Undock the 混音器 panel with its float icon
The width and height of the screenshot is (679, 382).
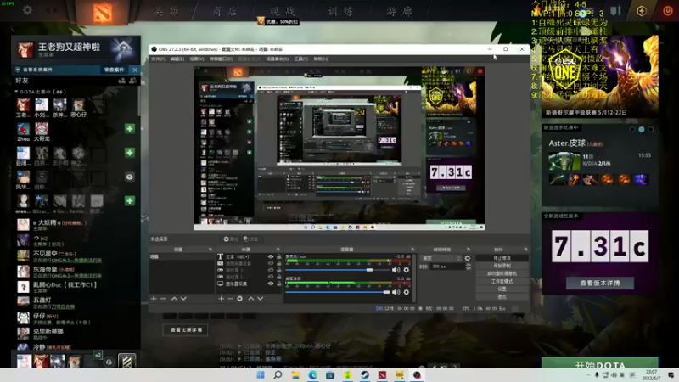point(412,250)
